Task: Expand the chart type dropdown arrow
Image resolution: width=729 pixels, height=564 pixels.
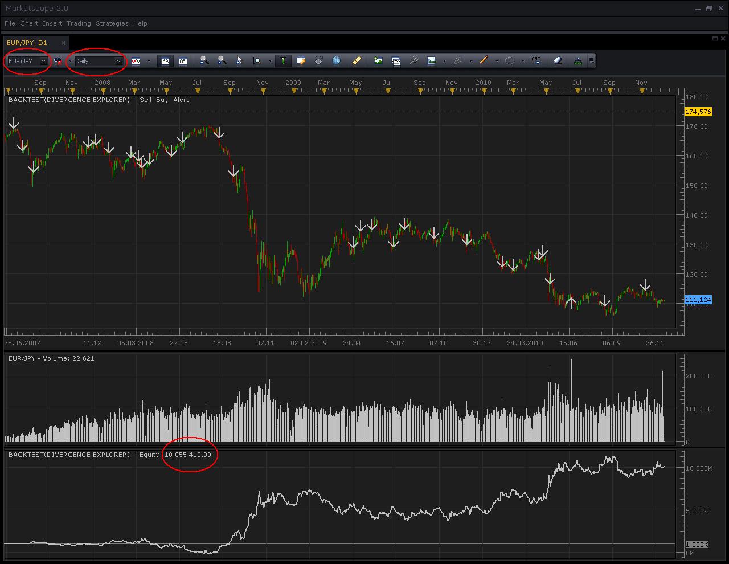Action: 149,61
